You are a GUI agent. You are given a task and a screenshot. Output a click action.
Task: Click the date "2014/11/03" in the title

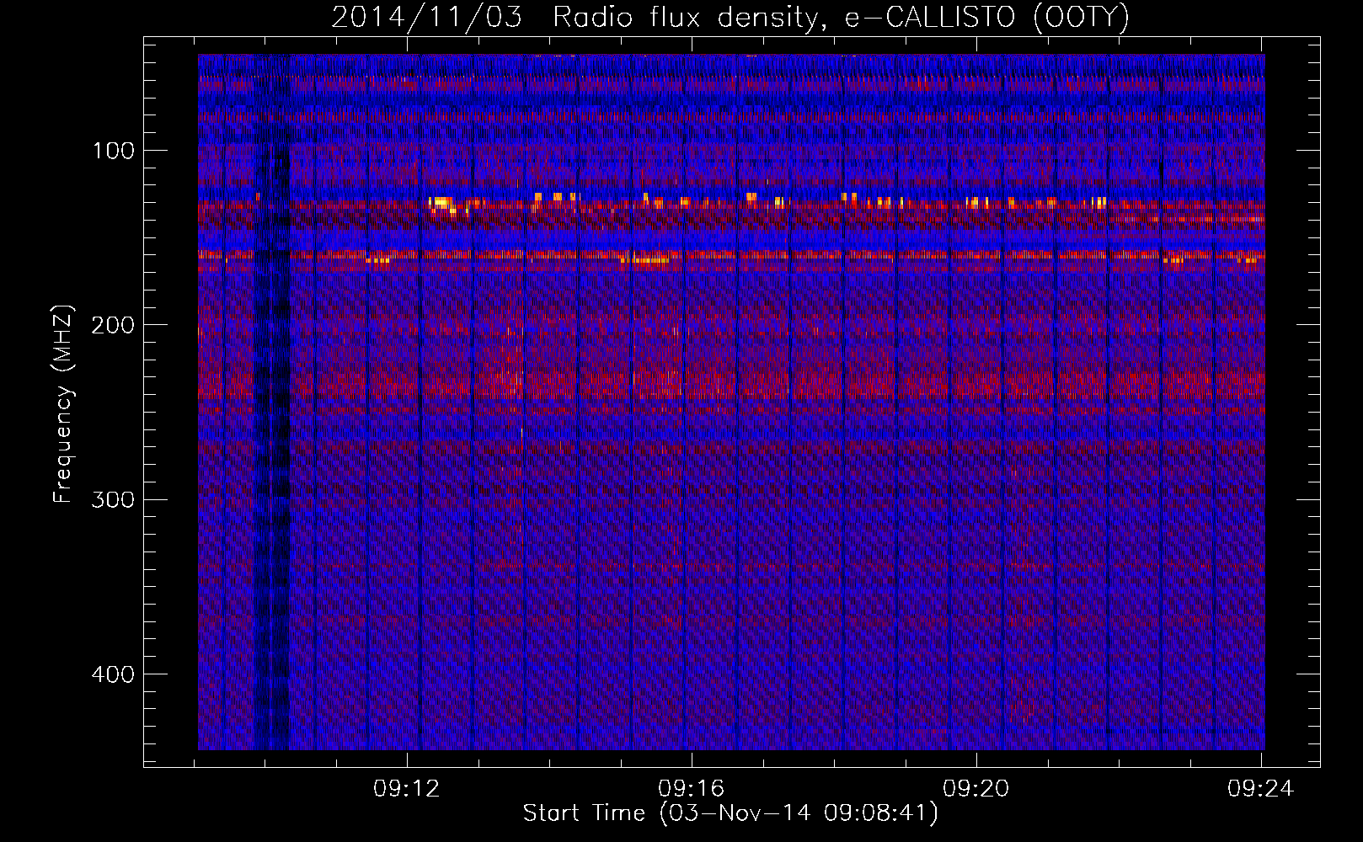(x=426, y=18)
